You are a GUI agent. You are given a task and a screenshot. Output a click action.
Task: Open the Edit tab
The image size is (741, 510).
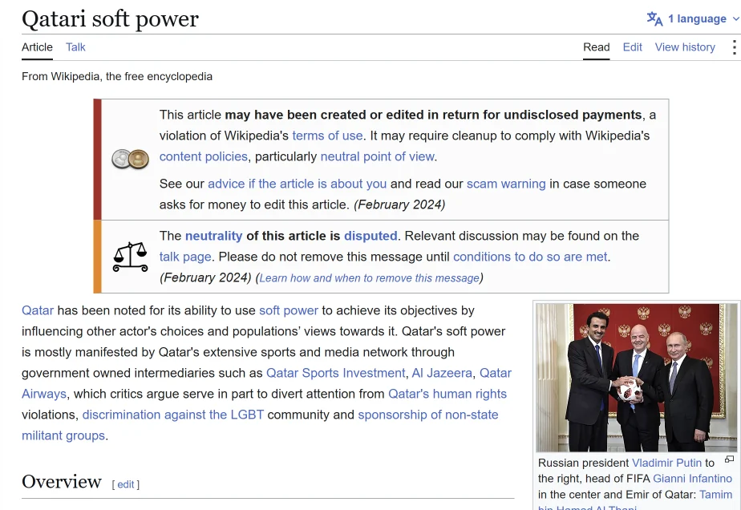tap(632, 47)
